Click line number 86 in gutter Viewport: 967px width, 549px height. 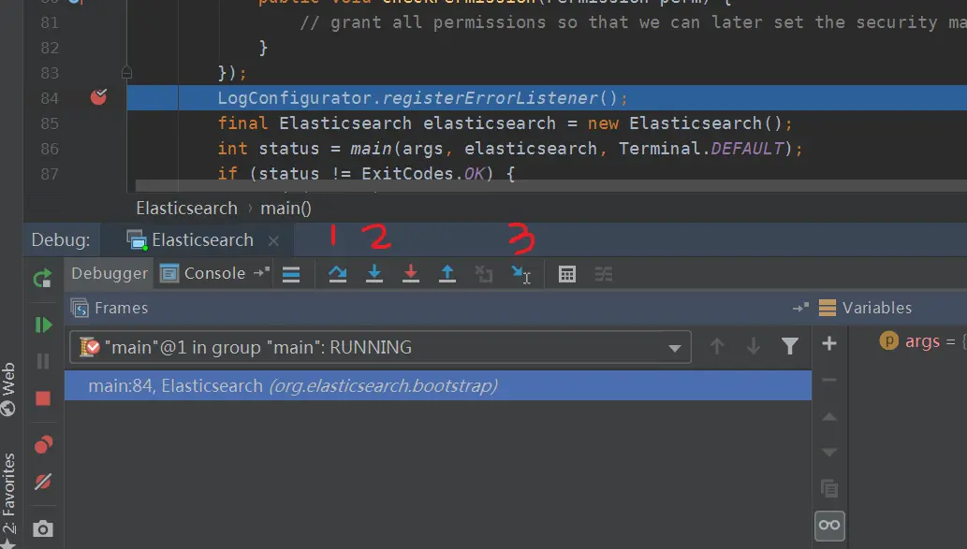coord(50,149)
